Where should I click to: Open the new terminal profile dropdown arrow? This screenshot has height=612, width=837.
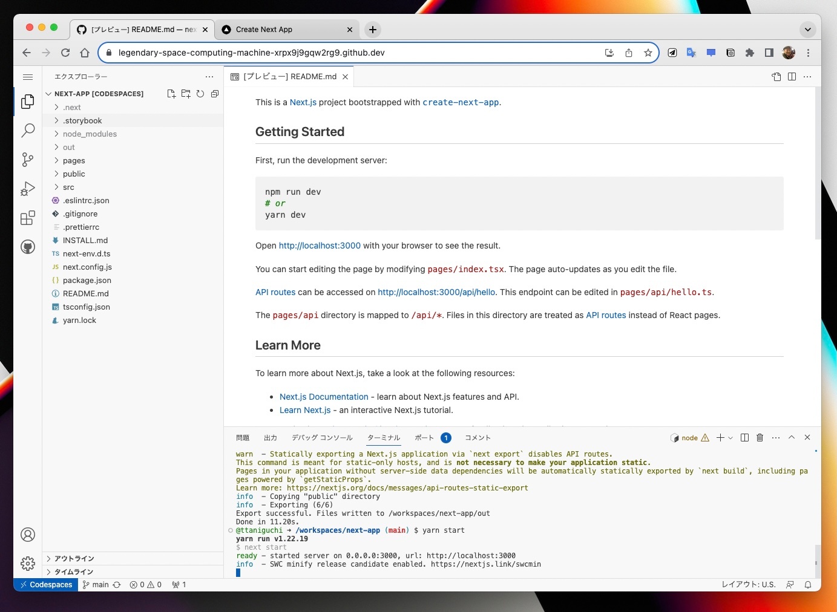[730, 438]
